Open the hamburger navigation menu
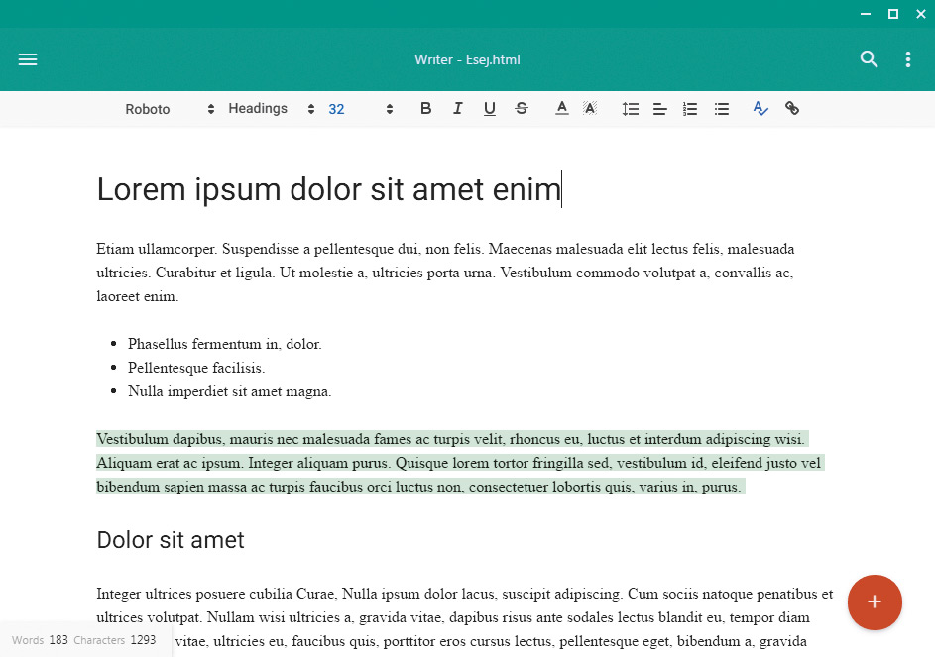The width and height of the screenshot is (935, 657). click(28, 59)
